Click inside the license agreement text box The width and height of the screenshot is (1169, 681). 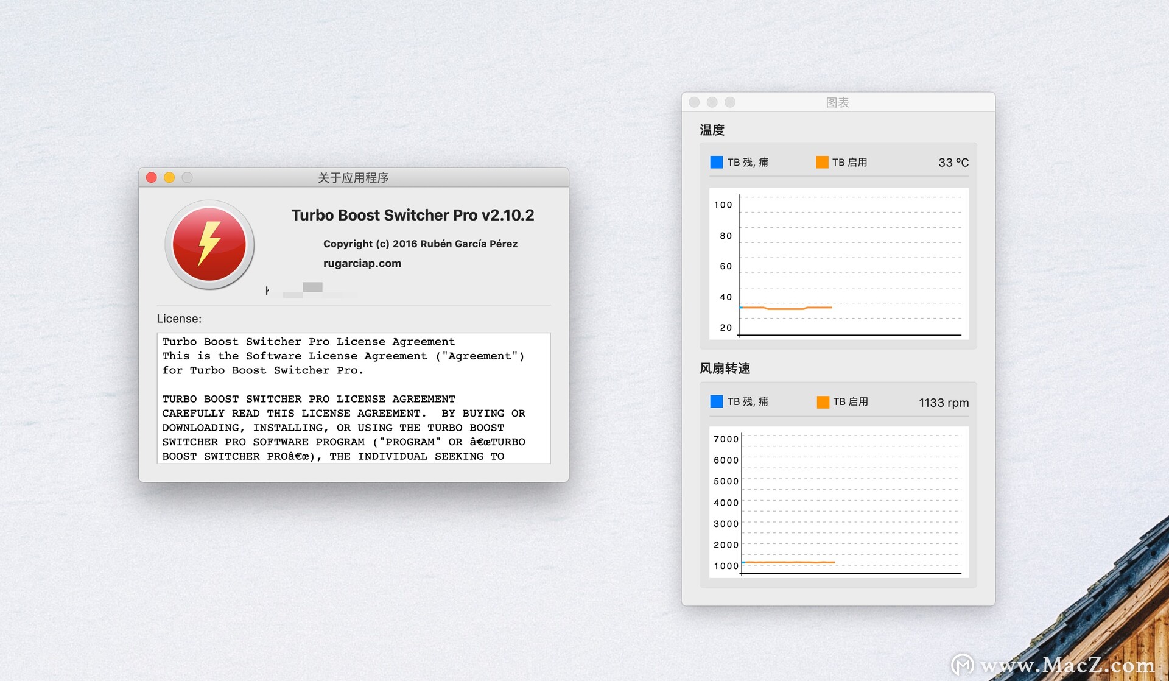(x=354, y=398)
